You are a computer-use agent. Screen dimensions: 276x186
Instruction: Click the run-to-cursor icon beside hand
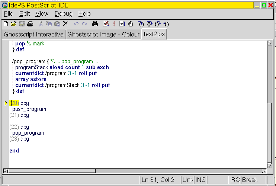(x=122, y=24)
